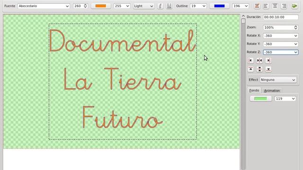Viewport: 303px width, 170px height.
Task: Open the Fuente Abecedario font dropdown
Action: coord(44,6)
